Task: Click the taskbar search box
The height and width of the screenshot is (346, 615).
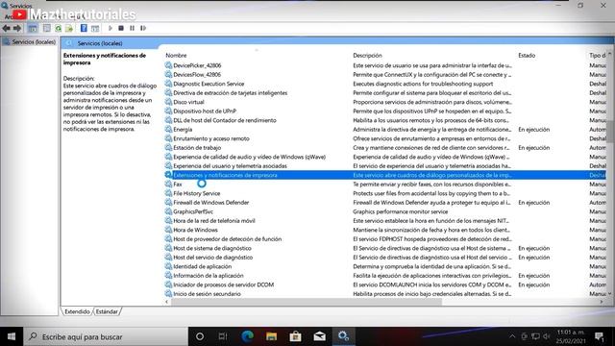Action: pos(106,336)
